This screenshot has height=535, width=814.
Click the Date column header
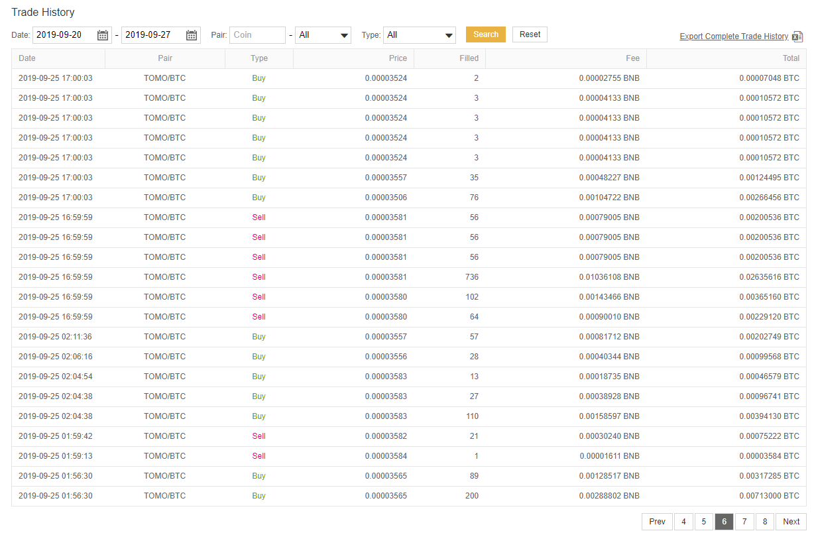click(x=58, y=58)
